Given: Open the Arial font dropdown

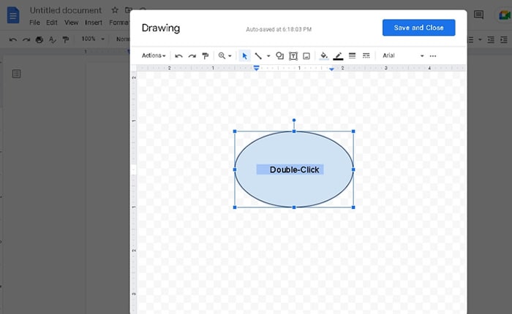Looking at the screenshot, I should click(403, 55).
